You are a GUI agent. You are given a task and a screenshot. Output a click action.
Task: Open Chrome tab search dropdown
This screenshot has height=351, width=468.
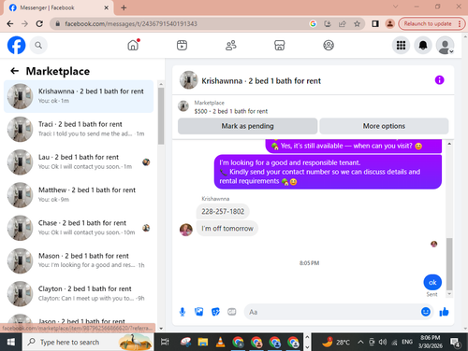point(395,7)
